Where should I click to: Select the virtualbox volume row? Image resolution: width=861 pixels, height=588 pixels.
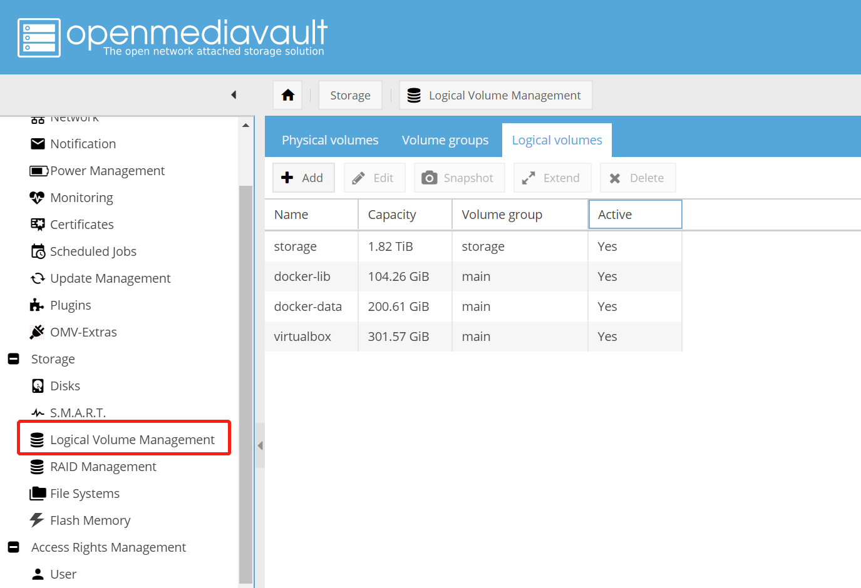[x=473, y=337]
